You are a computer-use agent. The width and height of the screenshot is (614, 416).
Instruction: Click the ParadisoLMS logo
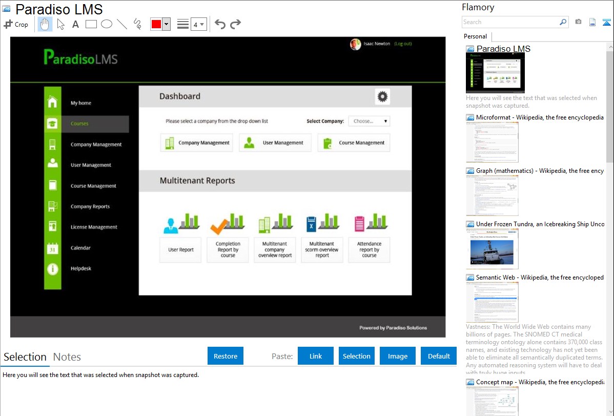click(80, 57)
